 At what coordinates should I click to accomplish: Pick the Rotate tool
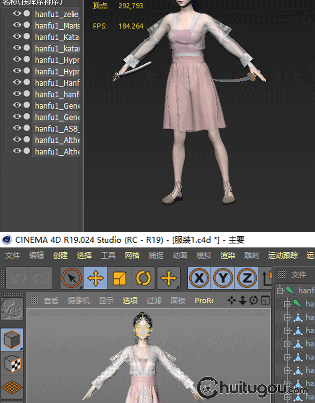pyautogui.click(x=143, y=278)
